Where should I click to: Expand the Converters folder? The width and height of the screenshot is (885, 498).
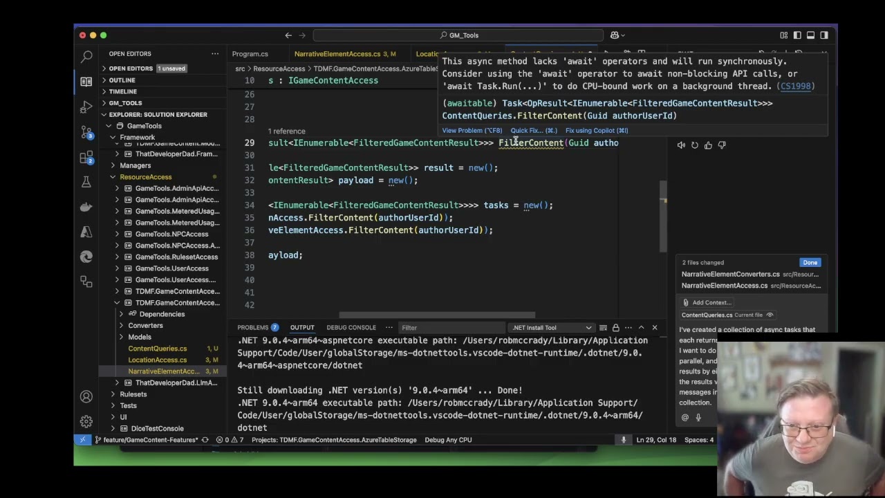(145, 326)
